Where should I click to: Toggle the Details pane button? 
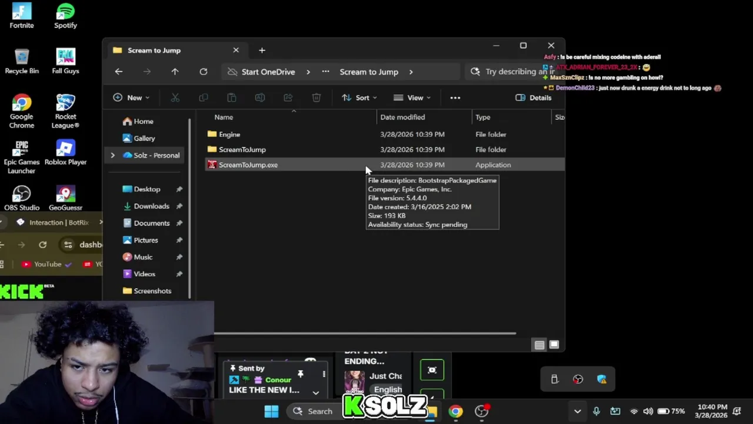click(534, 98)
